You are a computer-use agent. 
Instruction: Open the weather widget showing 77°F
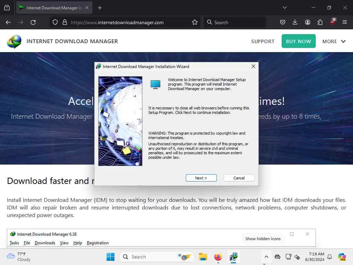(x=19, y=257)
